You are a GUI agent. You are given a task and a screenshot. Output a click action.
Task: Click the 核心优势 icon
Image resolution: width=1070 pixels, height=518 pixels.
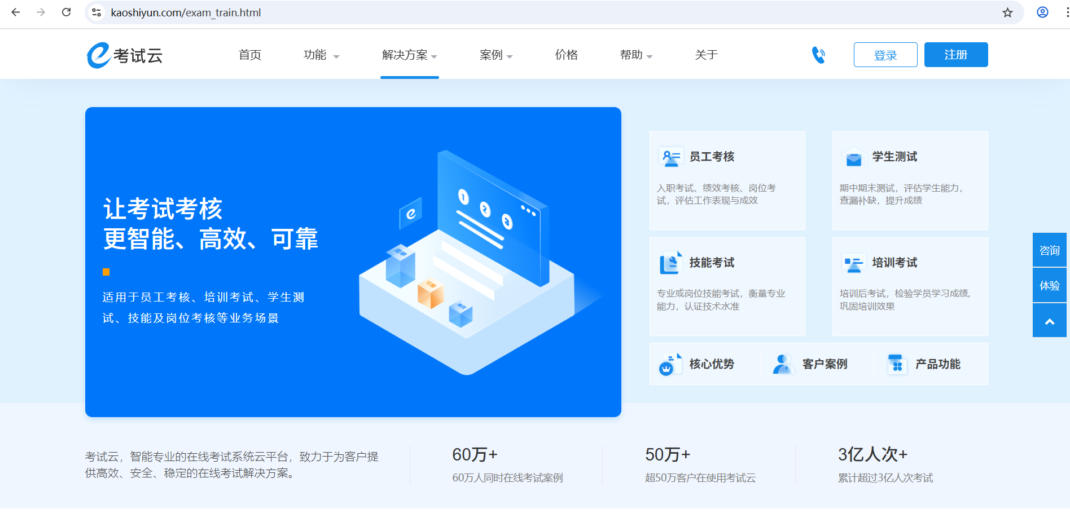(669, 365)
